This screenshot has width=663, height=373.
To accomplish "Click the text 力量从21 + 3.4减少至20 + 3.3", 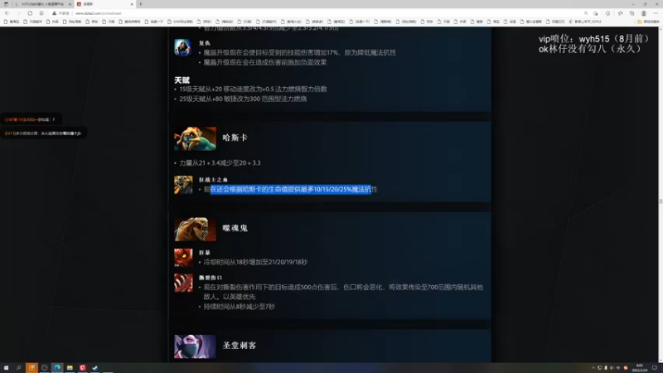I will (x=220, y=162).
